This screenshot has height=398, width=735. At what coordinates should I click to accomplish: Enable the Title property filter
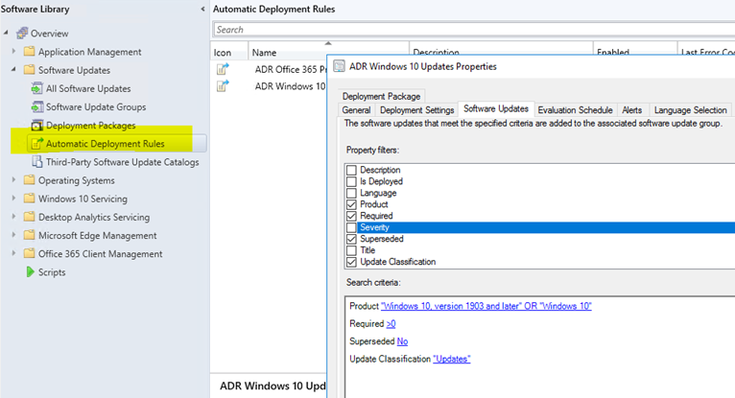351,250
